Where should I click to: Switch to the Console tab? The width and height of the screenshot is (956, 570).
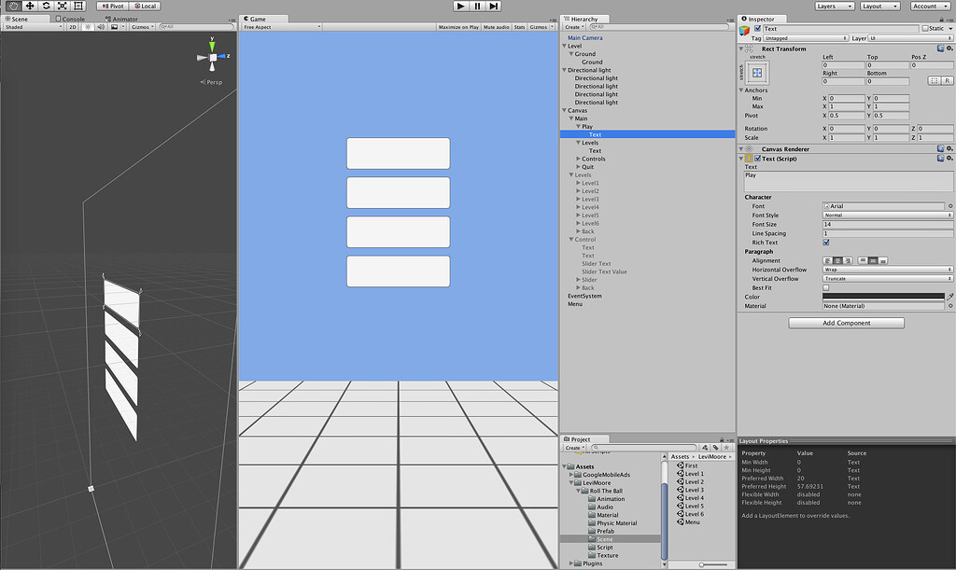[x=72, y=18]
